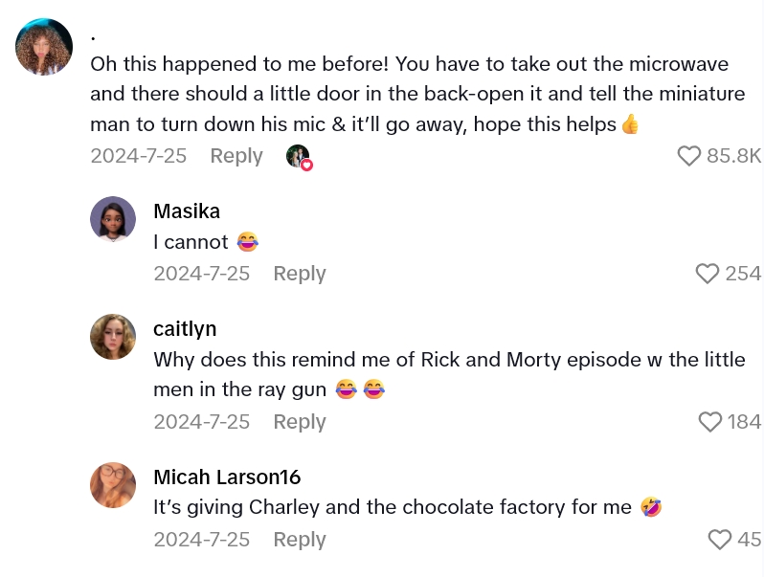Click the creator-liked avatar badge
This screenshot has height=577, width=764.
click(299, 157)
